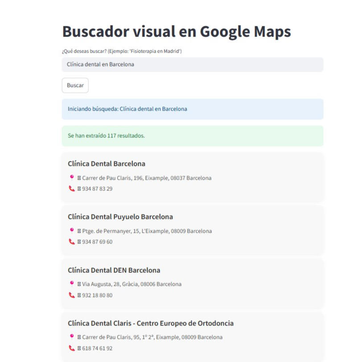
Task: Click phone icon next to 932 18 80 80
Action: (x=71, y=295)
